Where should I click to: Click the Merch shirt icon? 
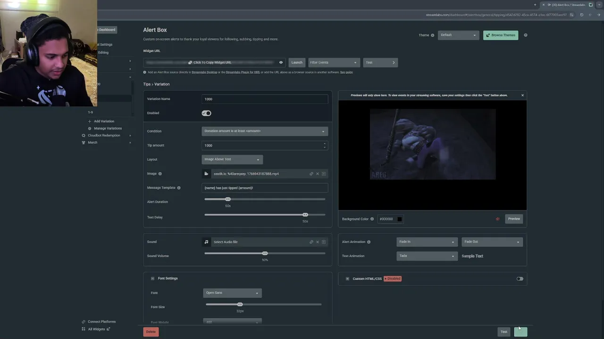(84, 143)
